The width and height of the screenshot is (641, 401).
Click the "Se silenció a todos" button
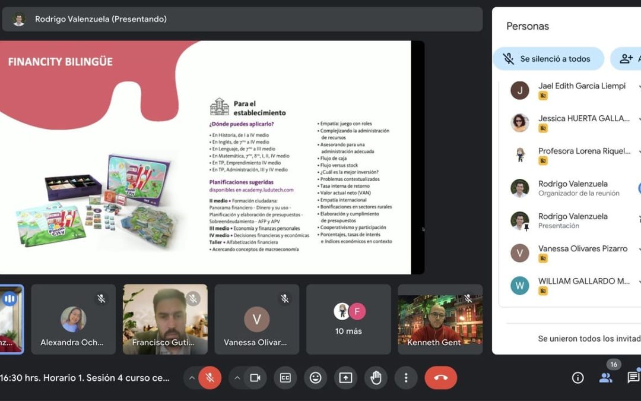(x=548, y=59)
